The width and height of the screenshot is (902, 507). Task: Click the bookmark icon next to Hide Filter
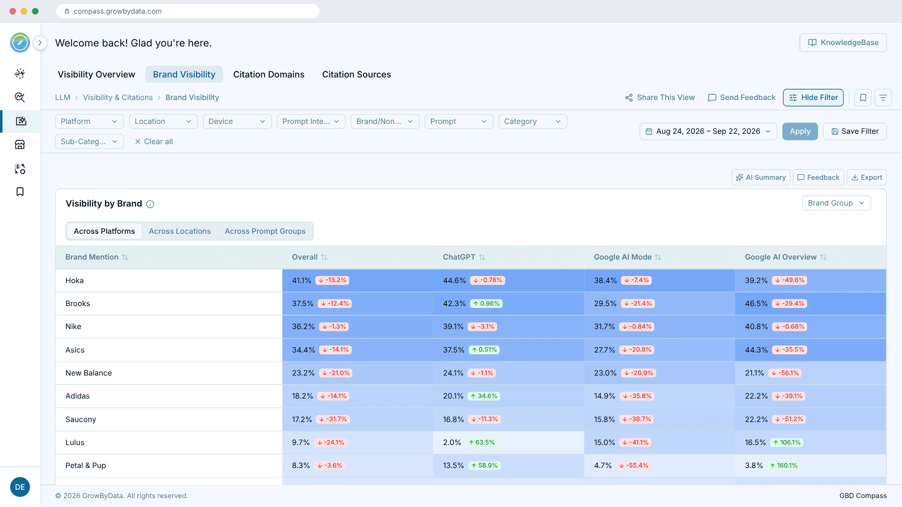click(863, 98)
